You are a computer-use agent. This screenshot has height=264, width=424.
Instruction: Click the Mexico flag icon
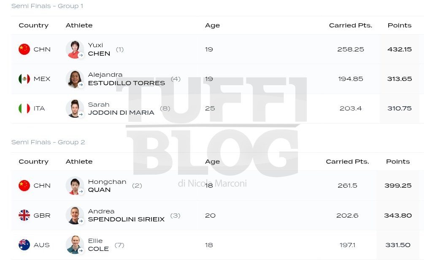click(x=24, y=79)
